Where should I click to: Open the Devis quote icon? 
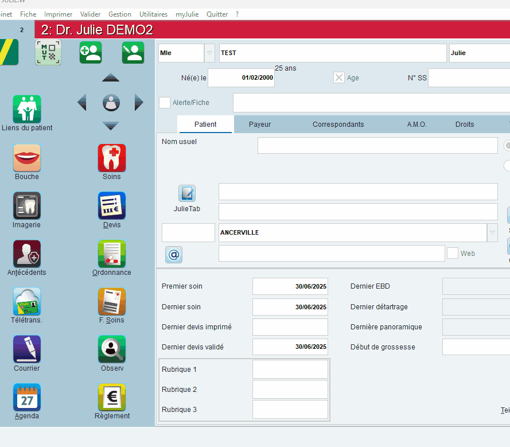pos(111,205)
